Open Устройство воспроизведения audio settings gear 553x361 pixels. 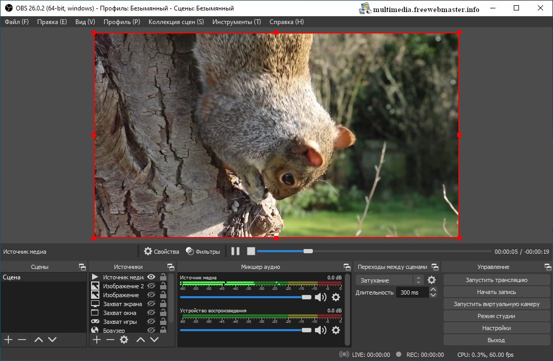tap(336, 330)
